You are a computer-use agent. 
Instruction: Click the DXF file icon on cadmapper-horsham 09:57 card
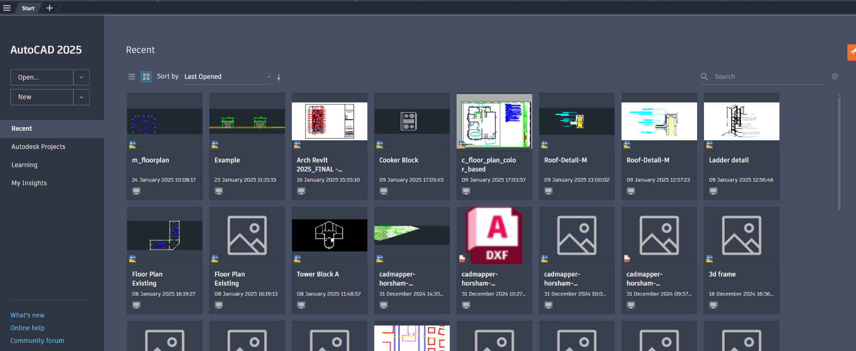[x=627, y=259]
